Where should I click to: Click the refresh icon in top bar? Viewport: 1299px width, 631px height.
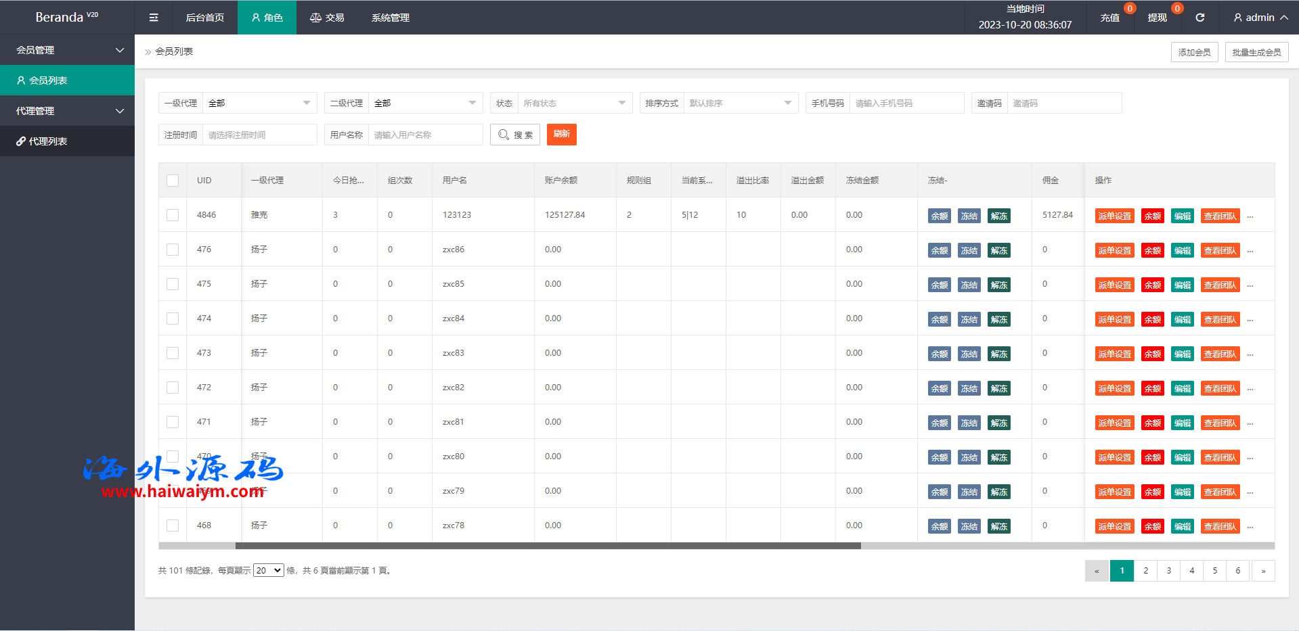tap(1199, 18)
